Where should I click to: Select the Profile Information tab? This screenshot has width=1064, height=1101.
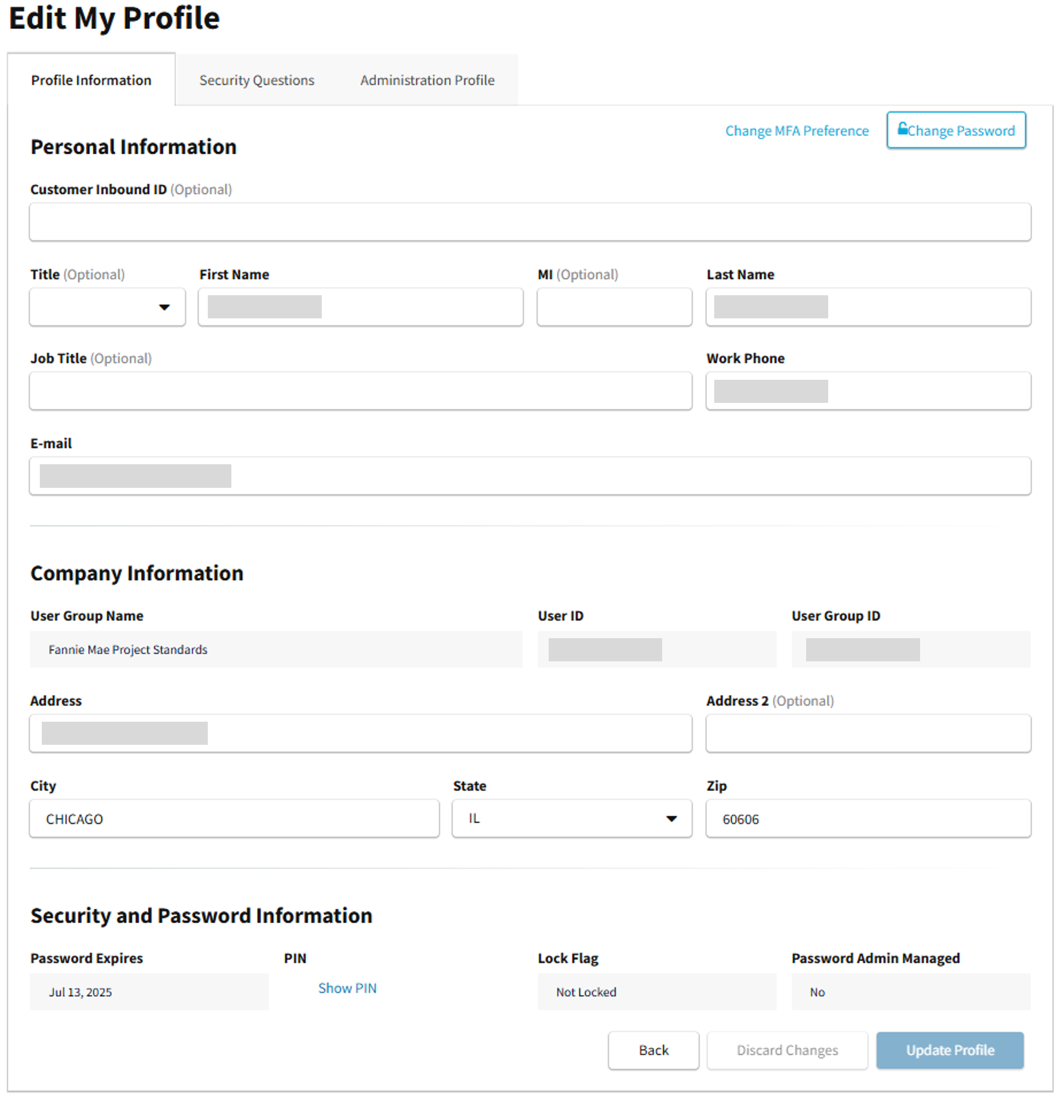pos(91,81)
